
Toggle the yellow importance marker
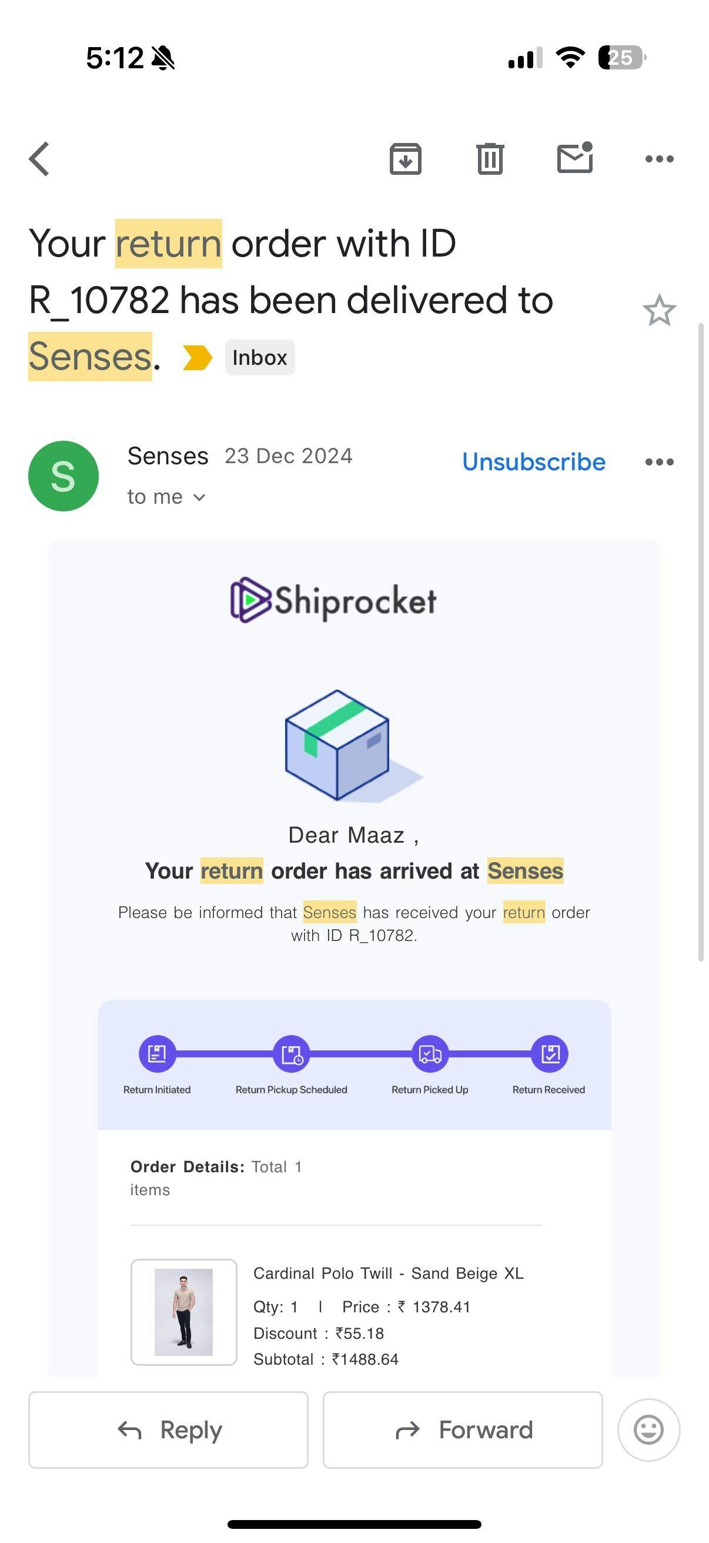click(x=198, y=358)
